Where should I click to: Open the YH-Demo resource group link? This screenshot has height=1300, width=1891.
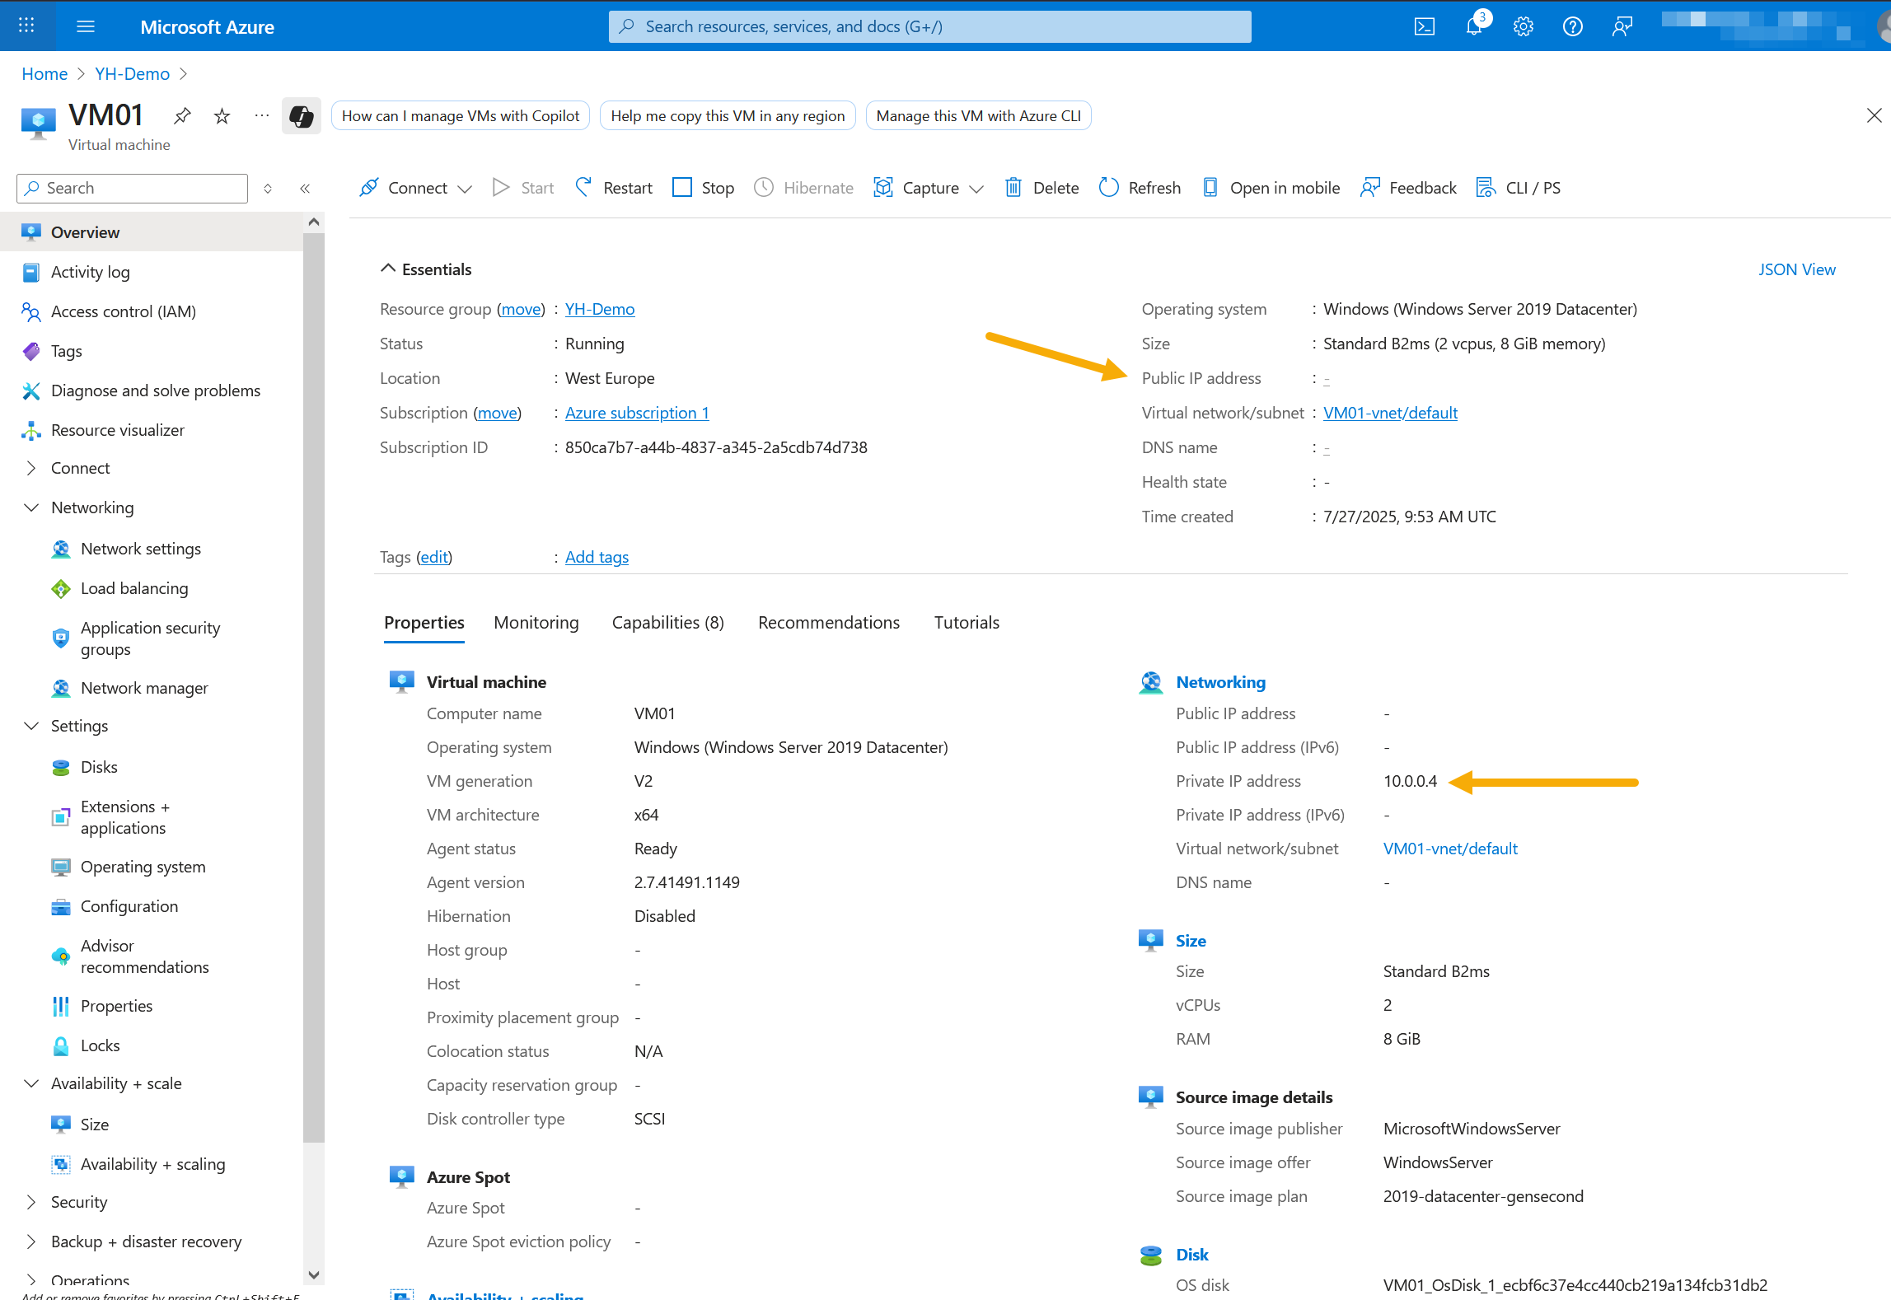point(600,309)
